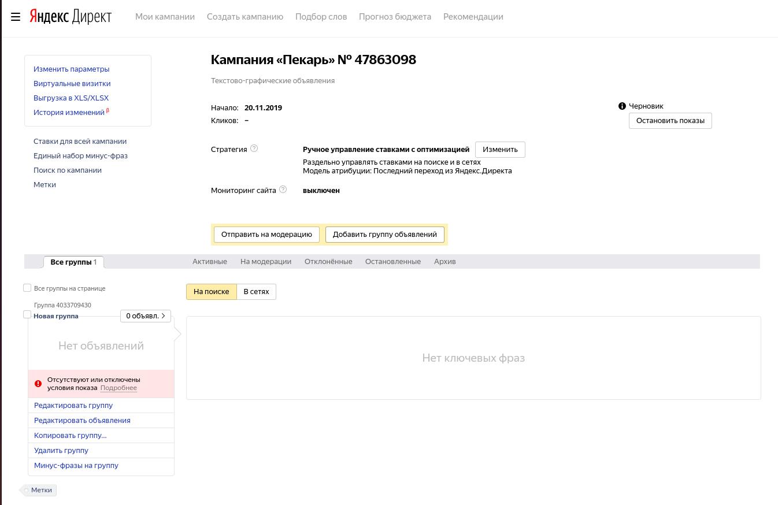
Task: Click Нет объявлений placeholder text
Action: (x=101, y=346)
